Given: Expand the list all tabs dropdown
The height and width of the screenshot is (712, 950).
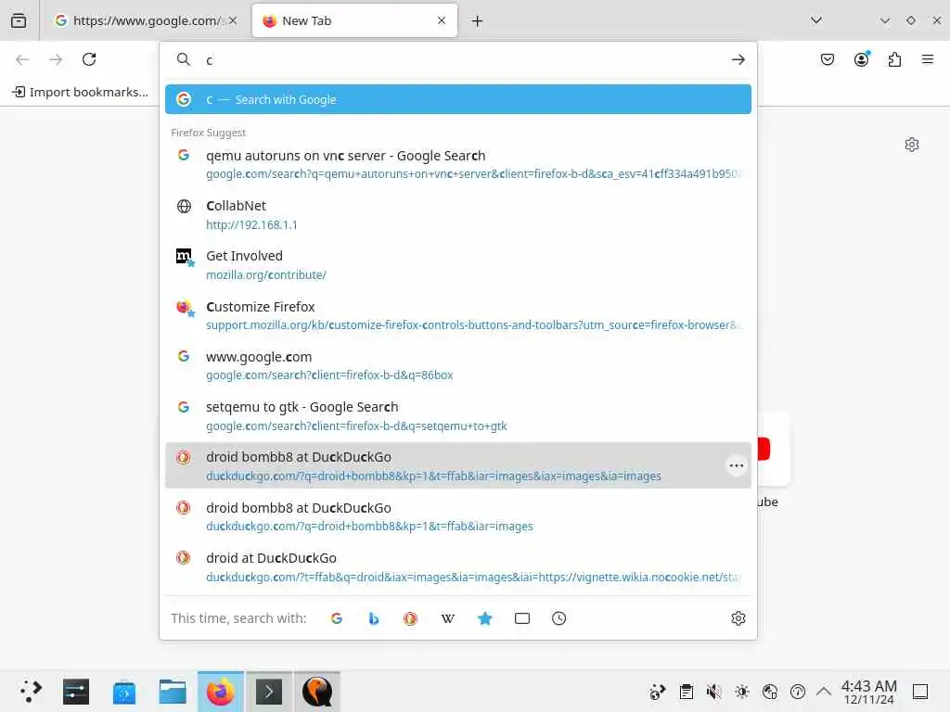Looking at the screenshot, I should (x=816, y=20).
